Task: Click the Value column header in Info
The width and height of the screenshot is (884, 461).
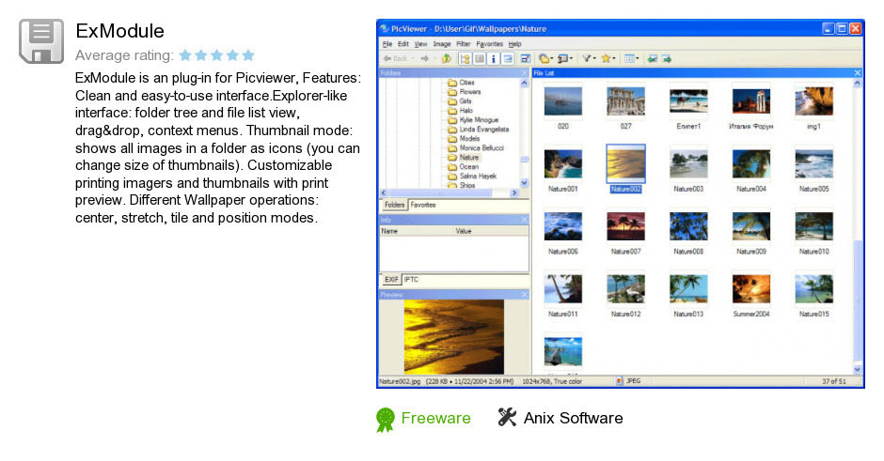Action: [x=491, y=231]
